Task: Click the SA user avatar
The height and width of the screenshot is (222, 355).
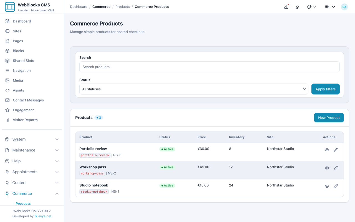Action: (344, 7)
